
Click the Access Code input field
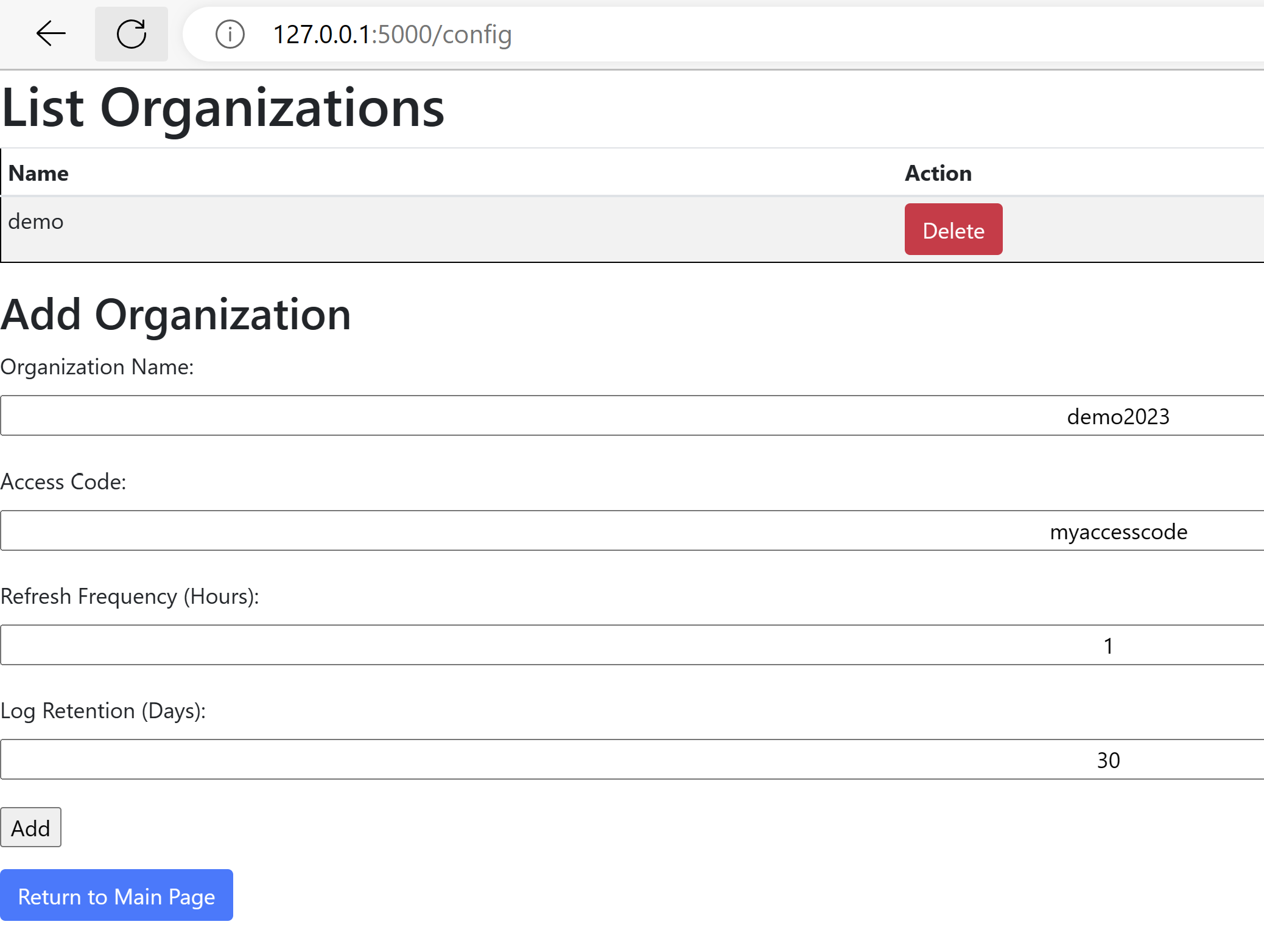[632, 531]
